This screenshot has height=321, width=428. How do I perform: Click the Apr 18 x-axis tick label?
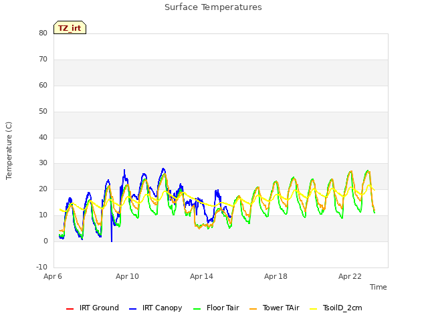tap(276, 276)
